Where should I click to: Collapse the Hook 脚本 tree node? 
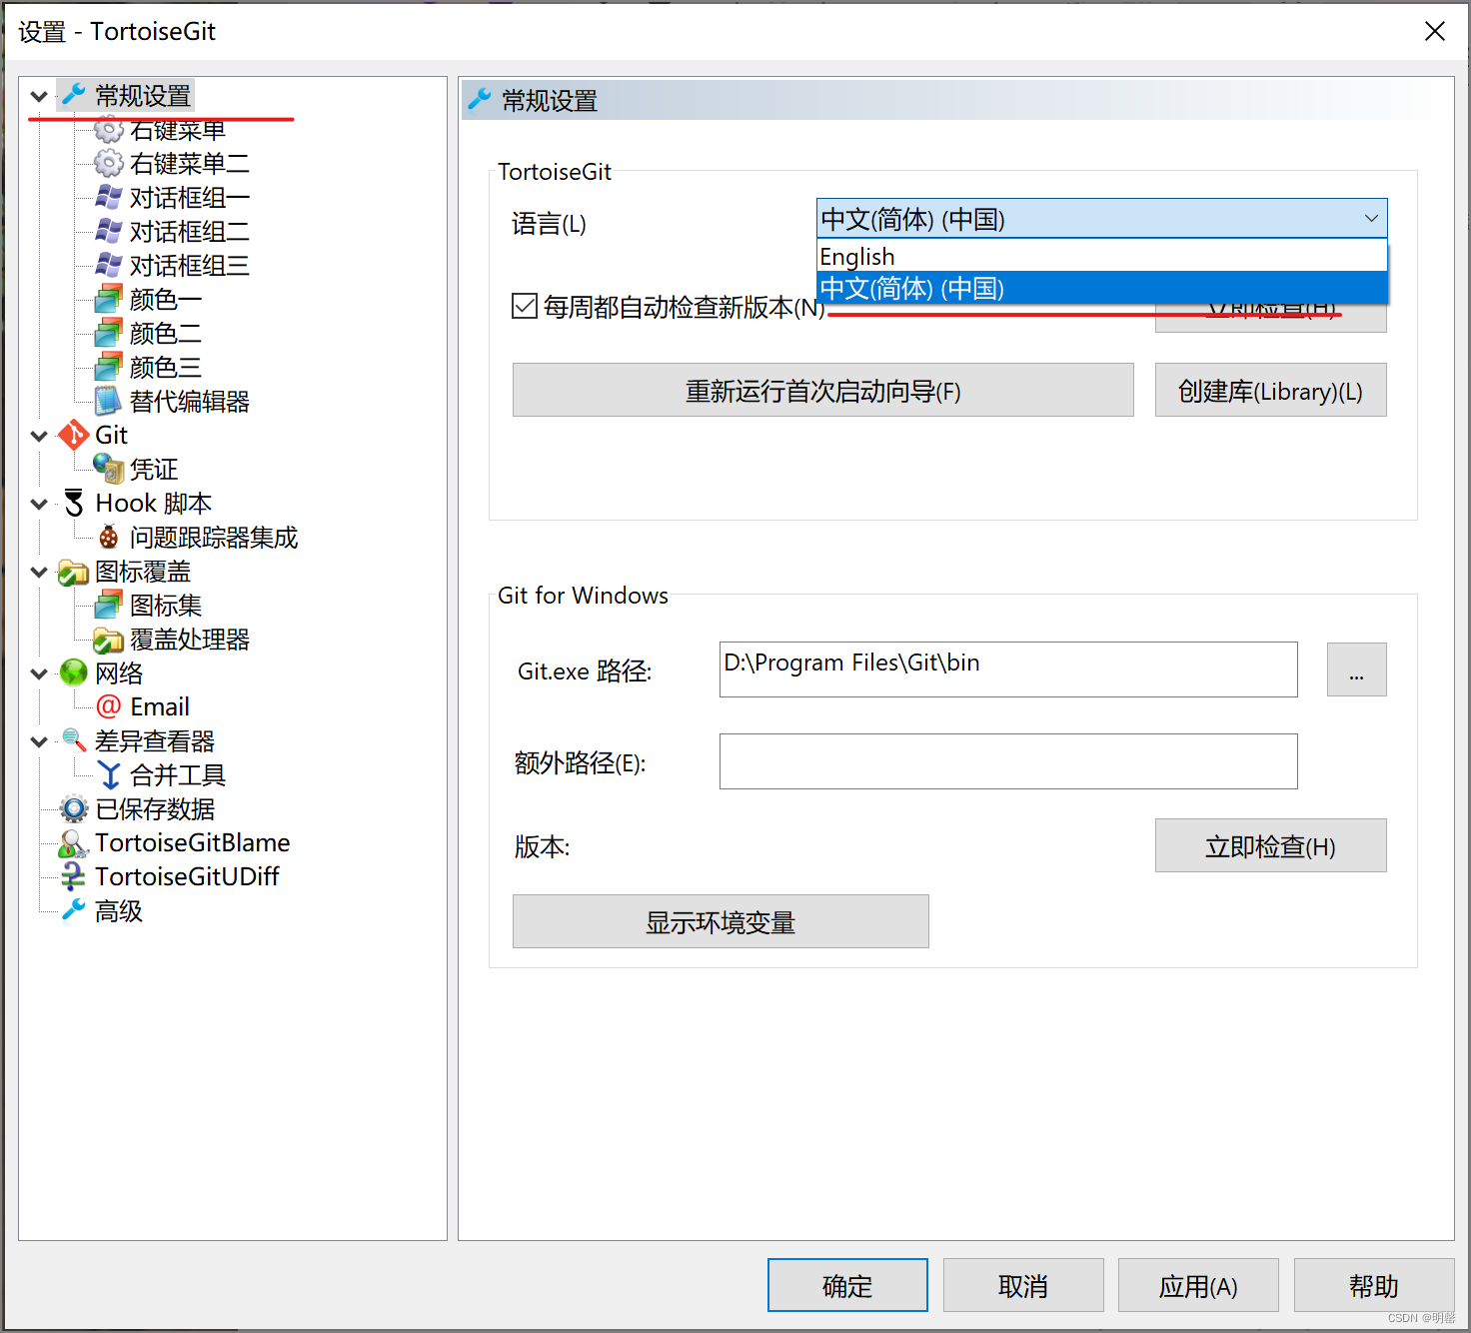click(x=39, y=504)
